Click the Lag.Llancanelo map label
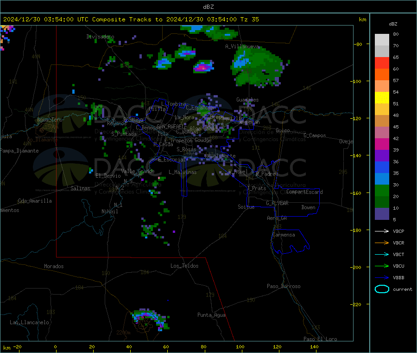The image size is (417, 353). pos(29,322)
